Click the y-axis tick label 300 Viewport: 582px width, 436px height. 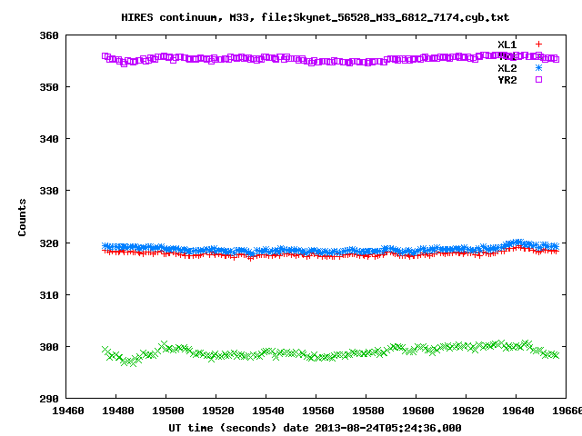tap(49, 347)
